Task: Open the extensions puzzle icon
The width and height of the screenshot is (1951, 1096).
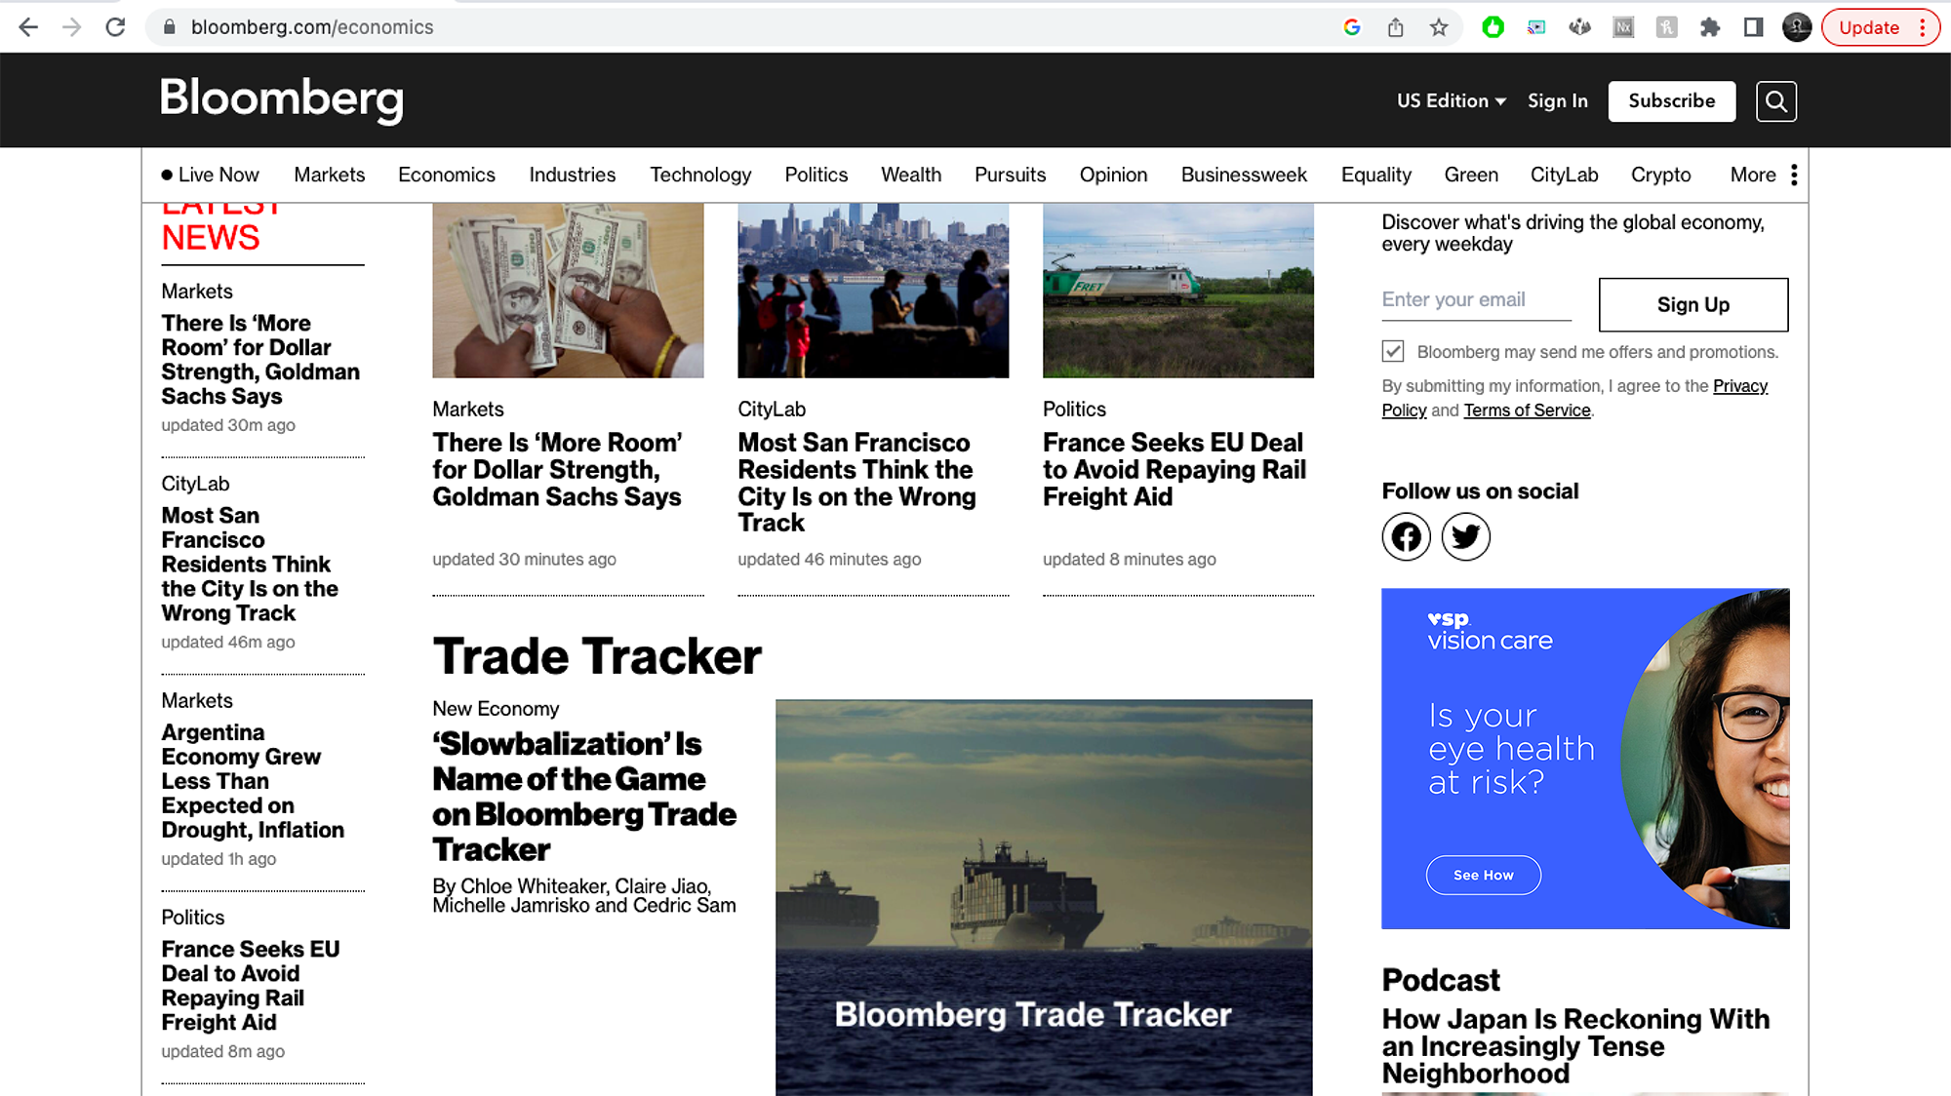Action: [x=1710, y=27]
